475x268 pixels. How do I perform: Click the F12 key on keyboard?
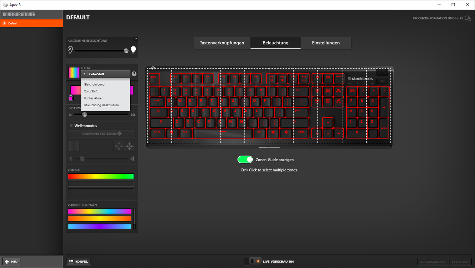point(304,78)
